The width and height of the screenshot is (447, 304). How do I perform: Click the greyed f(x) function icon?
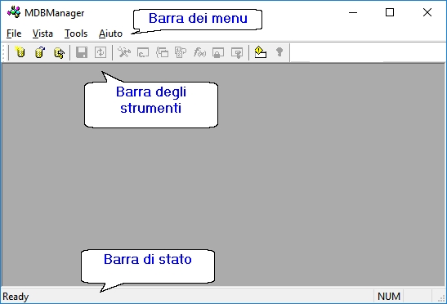pyautogui.click(x=199, y=52)
